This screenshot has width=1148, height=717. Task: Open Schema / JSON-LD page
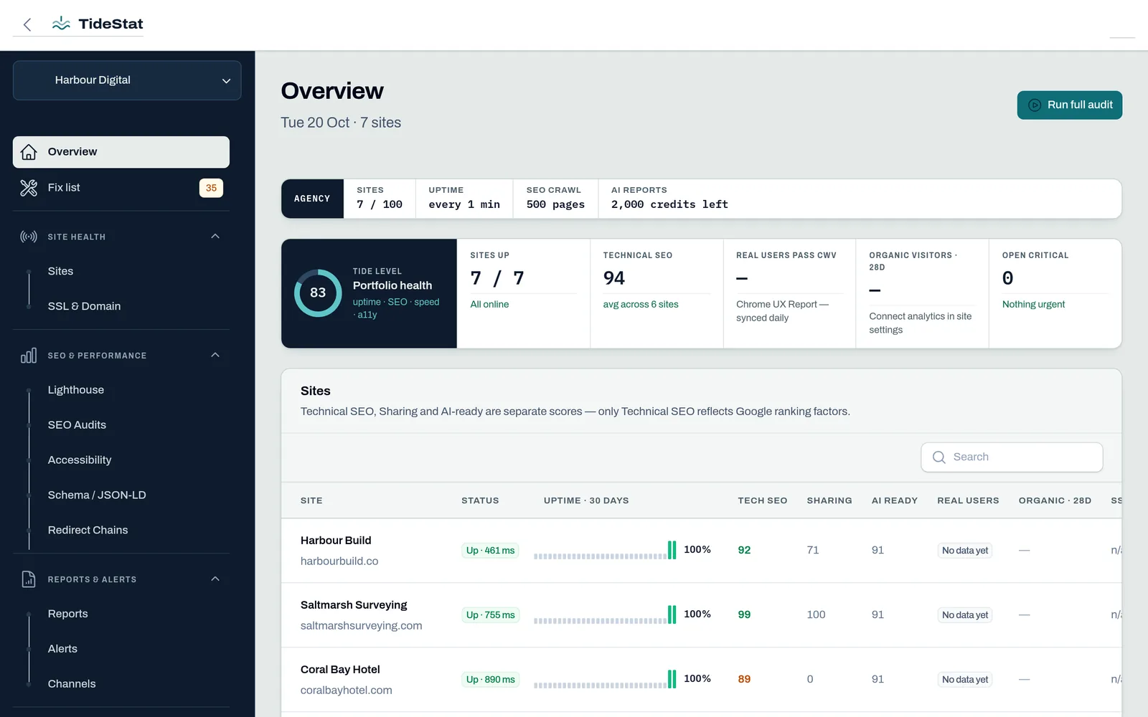[x=97, y=495]
